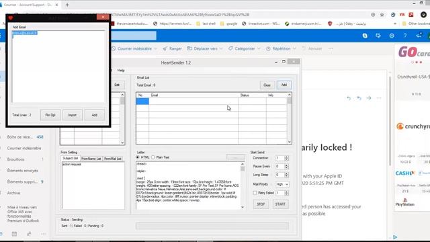
Task: Click START to begin sending
Action: 280,204
